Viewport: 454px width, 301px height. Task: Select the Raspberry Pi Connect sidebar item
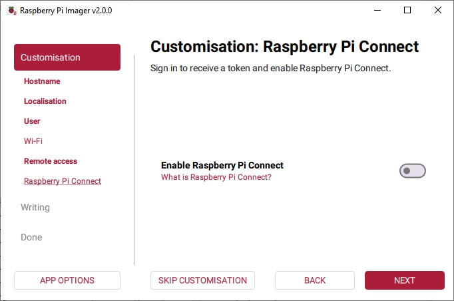point(63,181)
